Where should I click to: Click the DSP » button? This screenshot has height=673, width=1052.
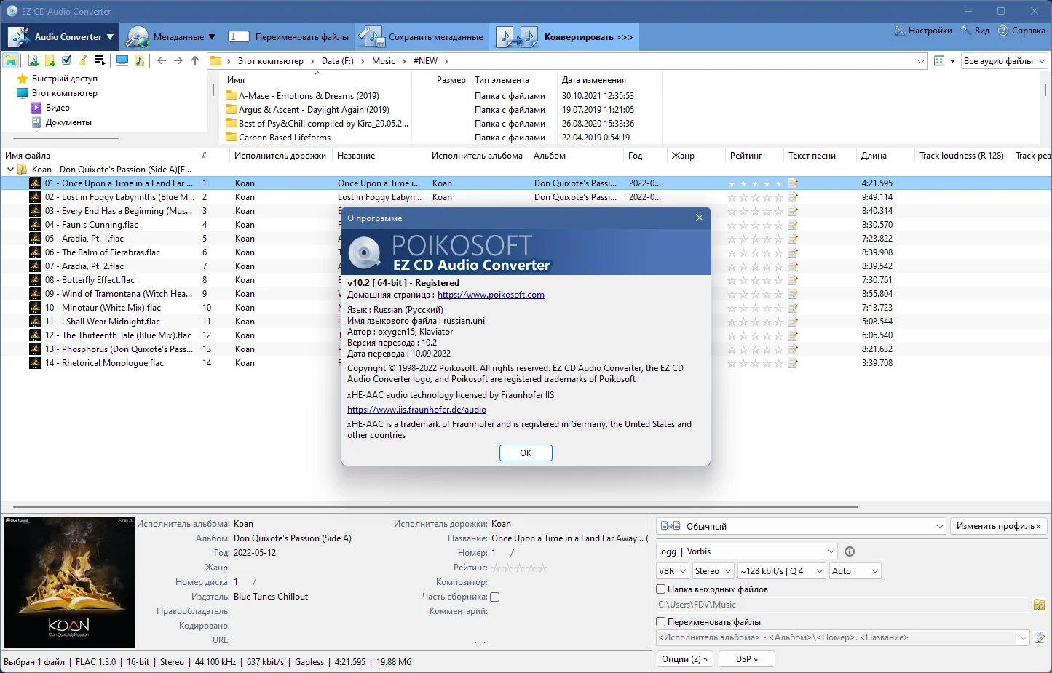(x=746, y=659)
